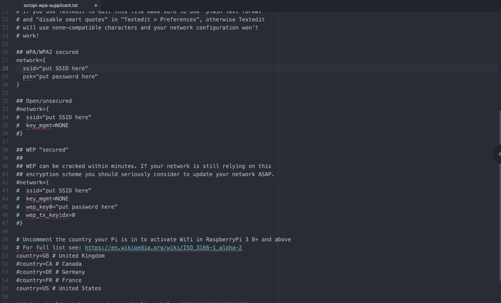Click the wep_key0 password line

(71, 207)
